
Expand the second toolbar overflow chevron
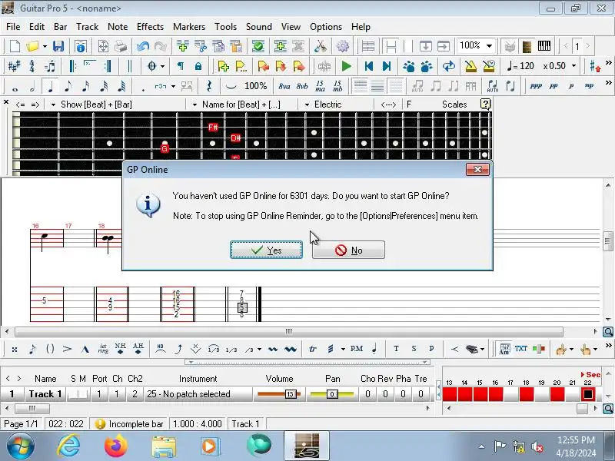point(608,63)
